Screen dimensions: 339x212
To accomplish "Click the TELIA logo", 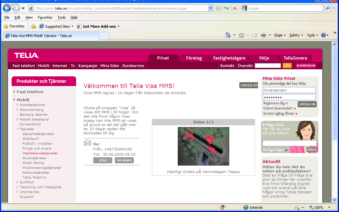I will coord(26,55).
